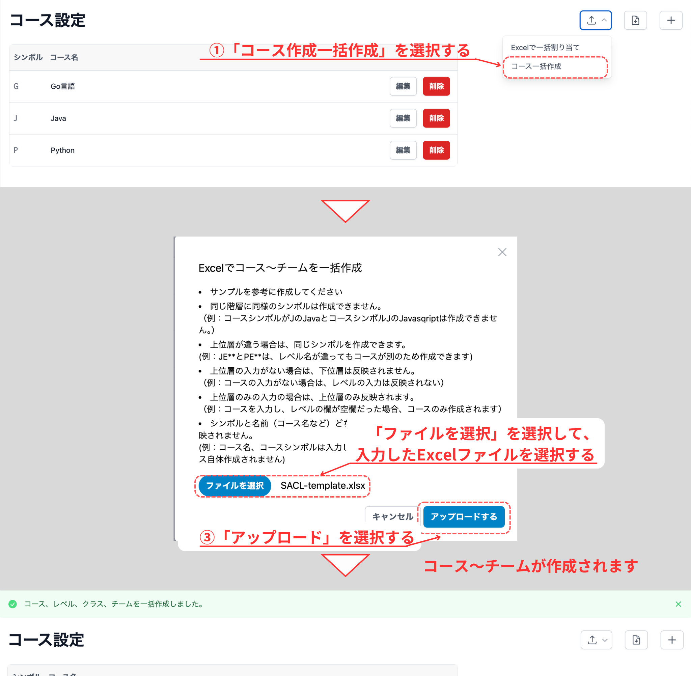Click the ファイルを選択 button
This screenshot has width=691, height=676.
coord(234,486)
